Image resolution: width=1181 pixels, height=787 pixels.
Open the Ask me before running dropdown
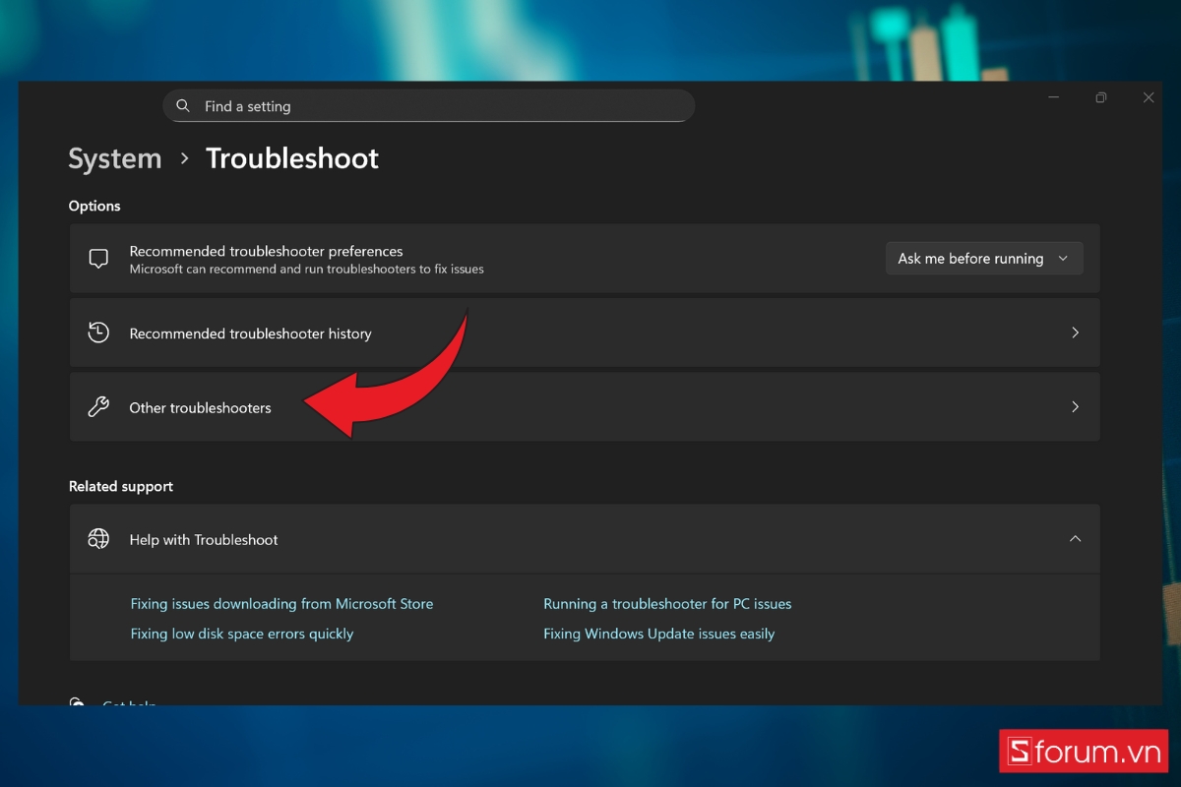click(983, 258)
